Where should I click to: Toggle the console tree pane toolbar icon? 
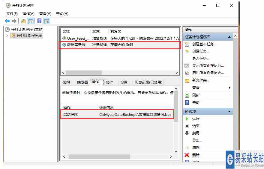point(31,21)
